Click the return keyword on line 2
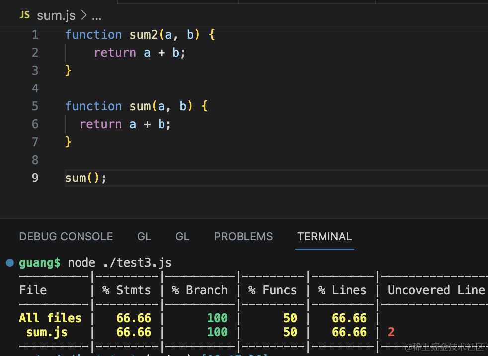The height and width of the screenshot is (356, 488). click(x=115, y=53)
